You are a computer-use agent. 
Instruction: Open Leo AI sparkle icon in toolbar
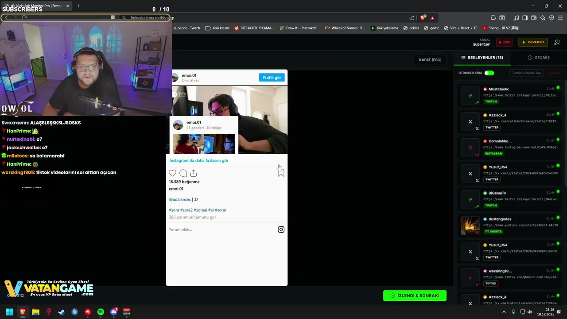click(543, 18)
